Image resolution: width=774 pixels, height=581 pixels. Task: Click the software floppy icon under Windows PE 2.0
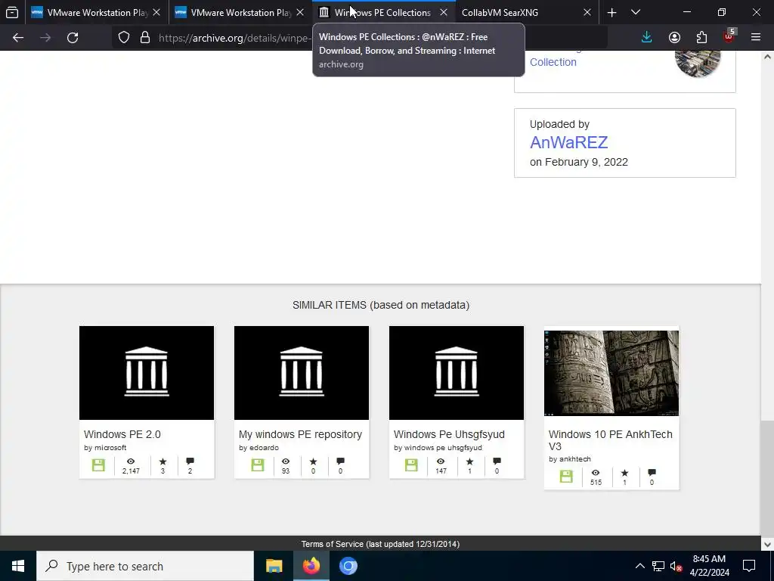98,465
